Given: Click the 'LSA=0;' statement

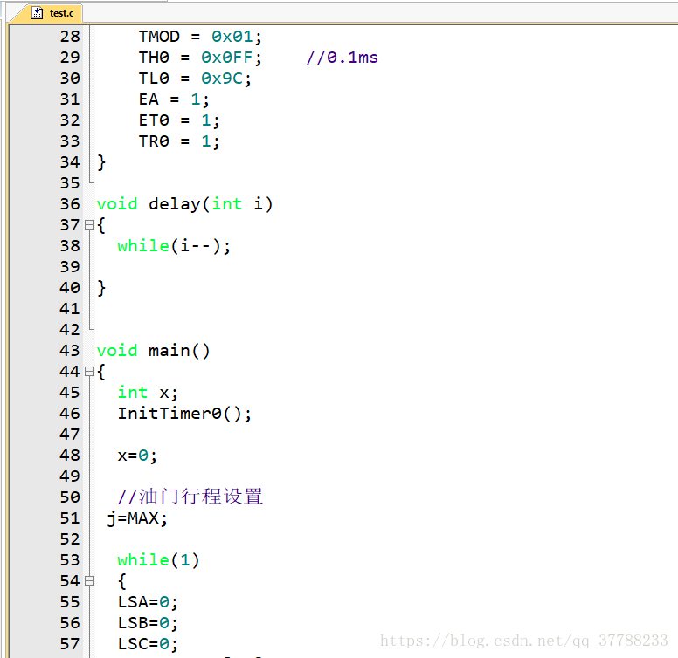Looking at the screenshot, I should (x=148, y=602).
